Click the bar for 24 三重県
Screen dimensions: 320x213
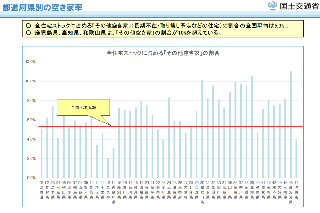click(169, 138)
